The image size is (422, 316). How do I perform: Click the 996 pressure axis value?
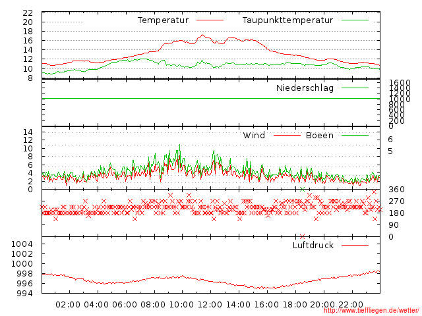(x=25, y=284)
